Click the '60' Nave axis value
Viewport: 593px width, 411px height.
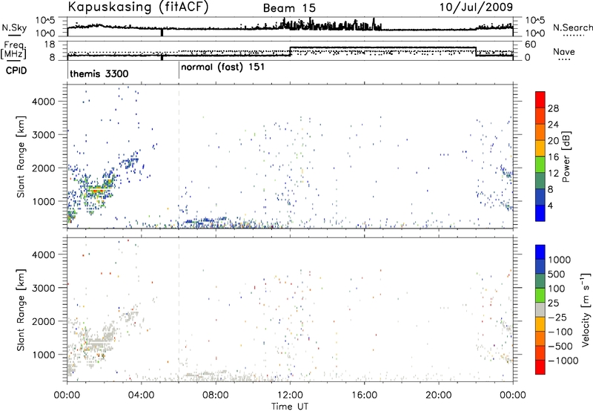click(x=531, y=45)
